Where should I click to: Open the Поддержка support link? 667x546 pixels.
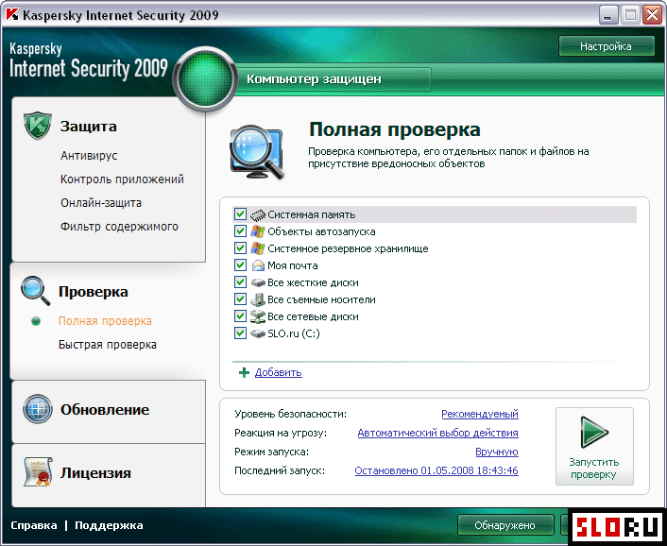pyautogui.click(x=109, y=525)
